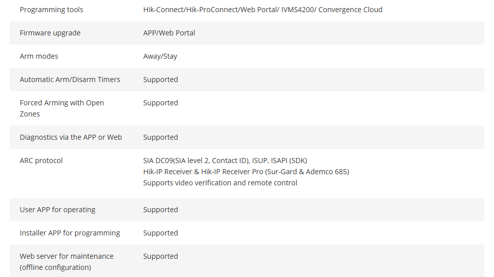This screenshot has height=277, width=494.
Task: Select the Hik-Connect/Hik-ProConnect tools value text
Action: point(263,10)
